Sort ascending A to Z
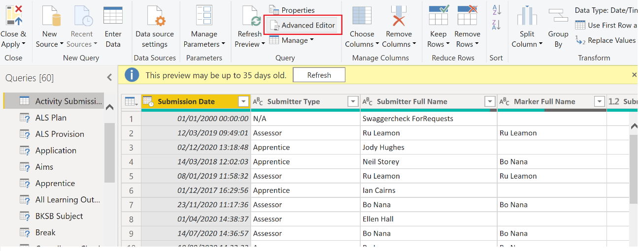The height and width of the screenshot is (251, 642). point(497,10)
